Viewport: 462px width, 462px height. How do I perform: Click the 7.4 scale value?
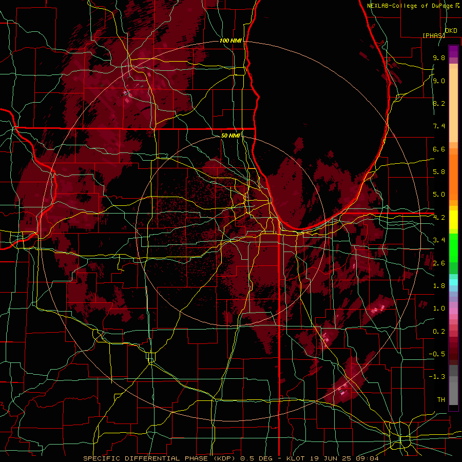(x=439, y=126)
